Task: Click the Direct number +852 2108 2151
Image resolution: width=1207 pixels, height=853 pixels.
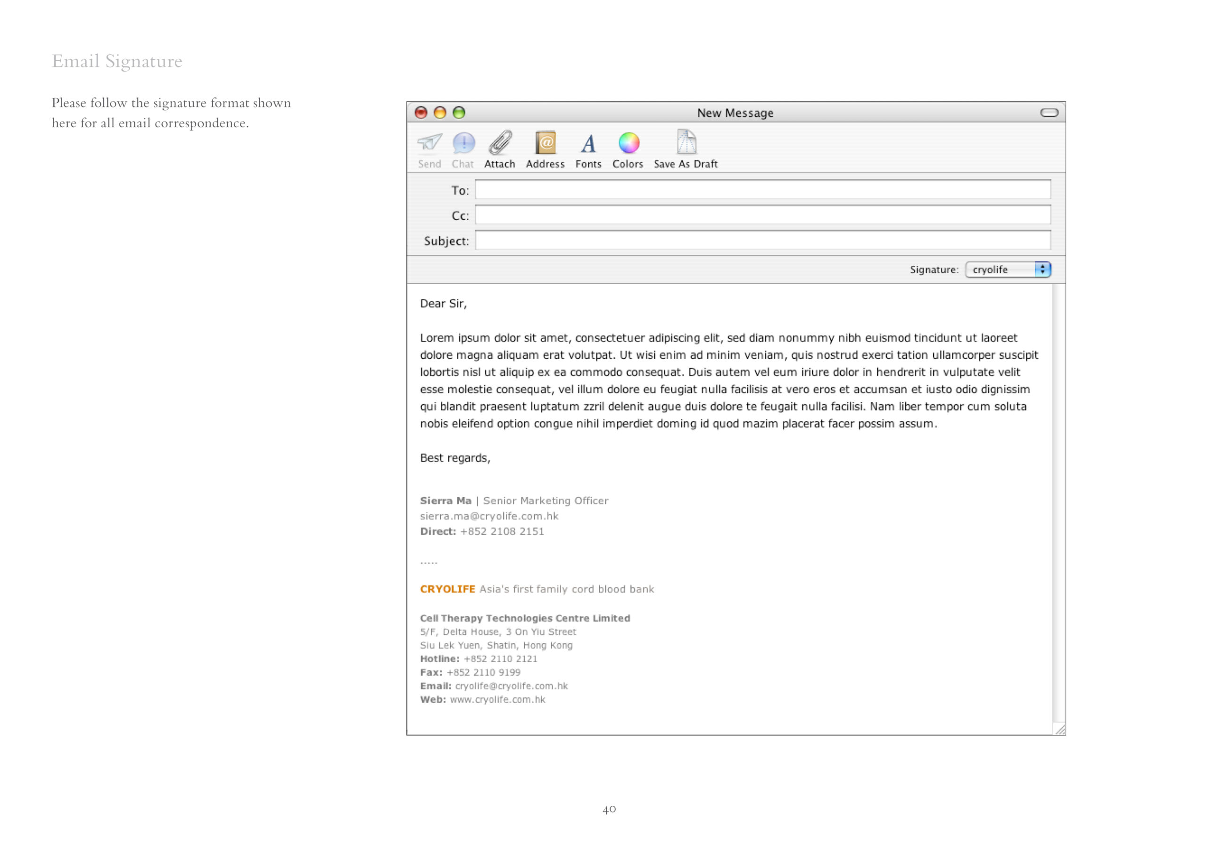Action: pyautogui.click(x=502, y=531)
